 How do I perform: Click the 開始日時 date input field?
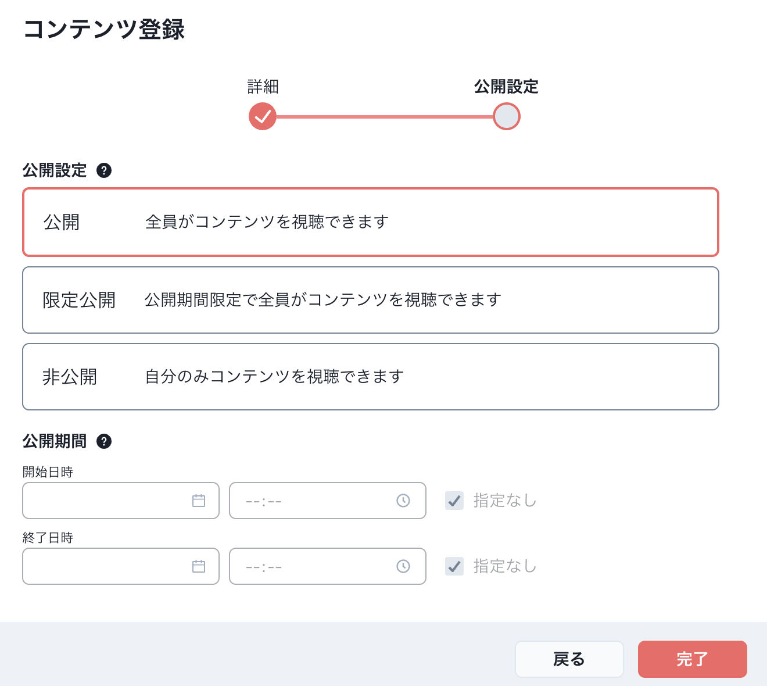pos(121,501)
